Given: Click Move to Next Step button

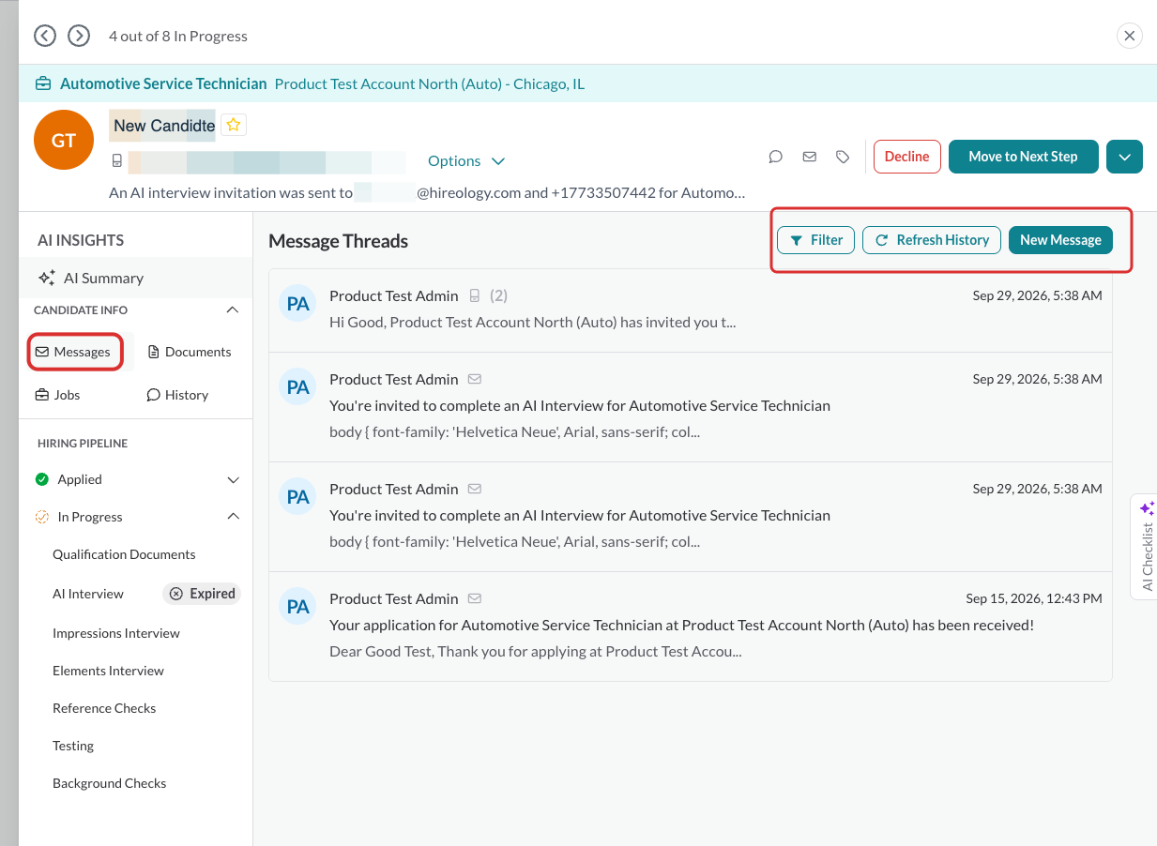Looking at the screenshot, I should (1023, 157).
